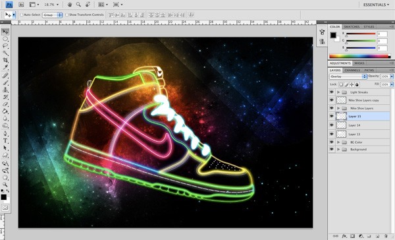Open the Essentials workspace switcher
This screenshot has height=240, width=395.
(x=376, y=5)
